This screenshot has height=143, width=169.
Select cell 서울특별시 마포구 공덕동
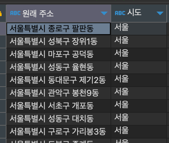pyautogui.click(x=58, y=54)
